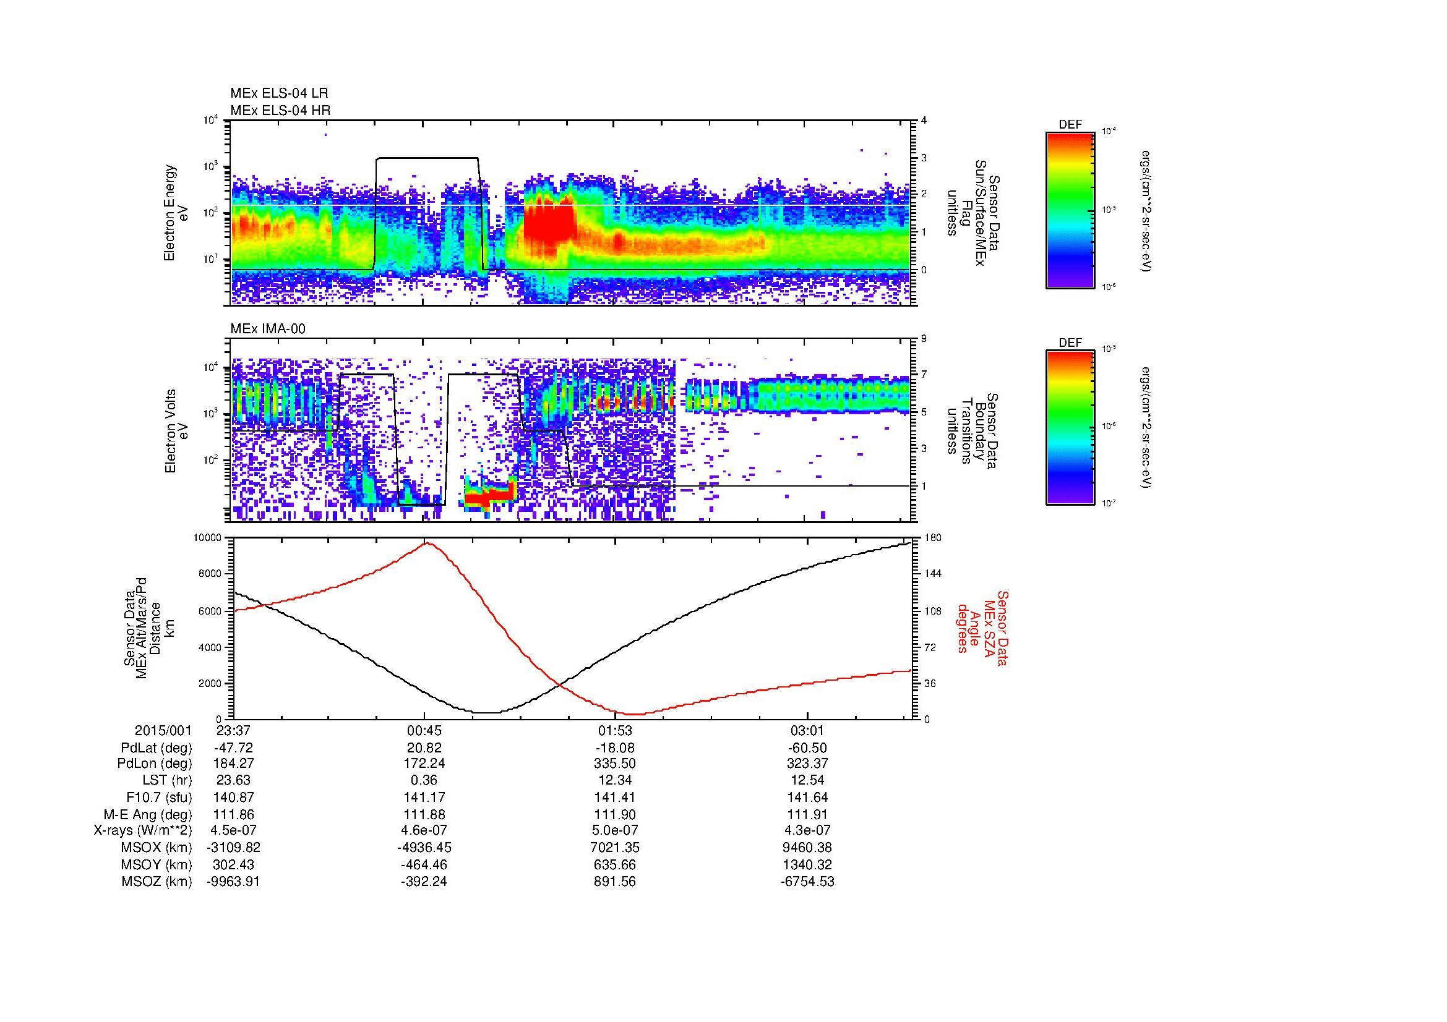
Task: Click the peak of the red SZA curve
Action: tap(427, 542)
